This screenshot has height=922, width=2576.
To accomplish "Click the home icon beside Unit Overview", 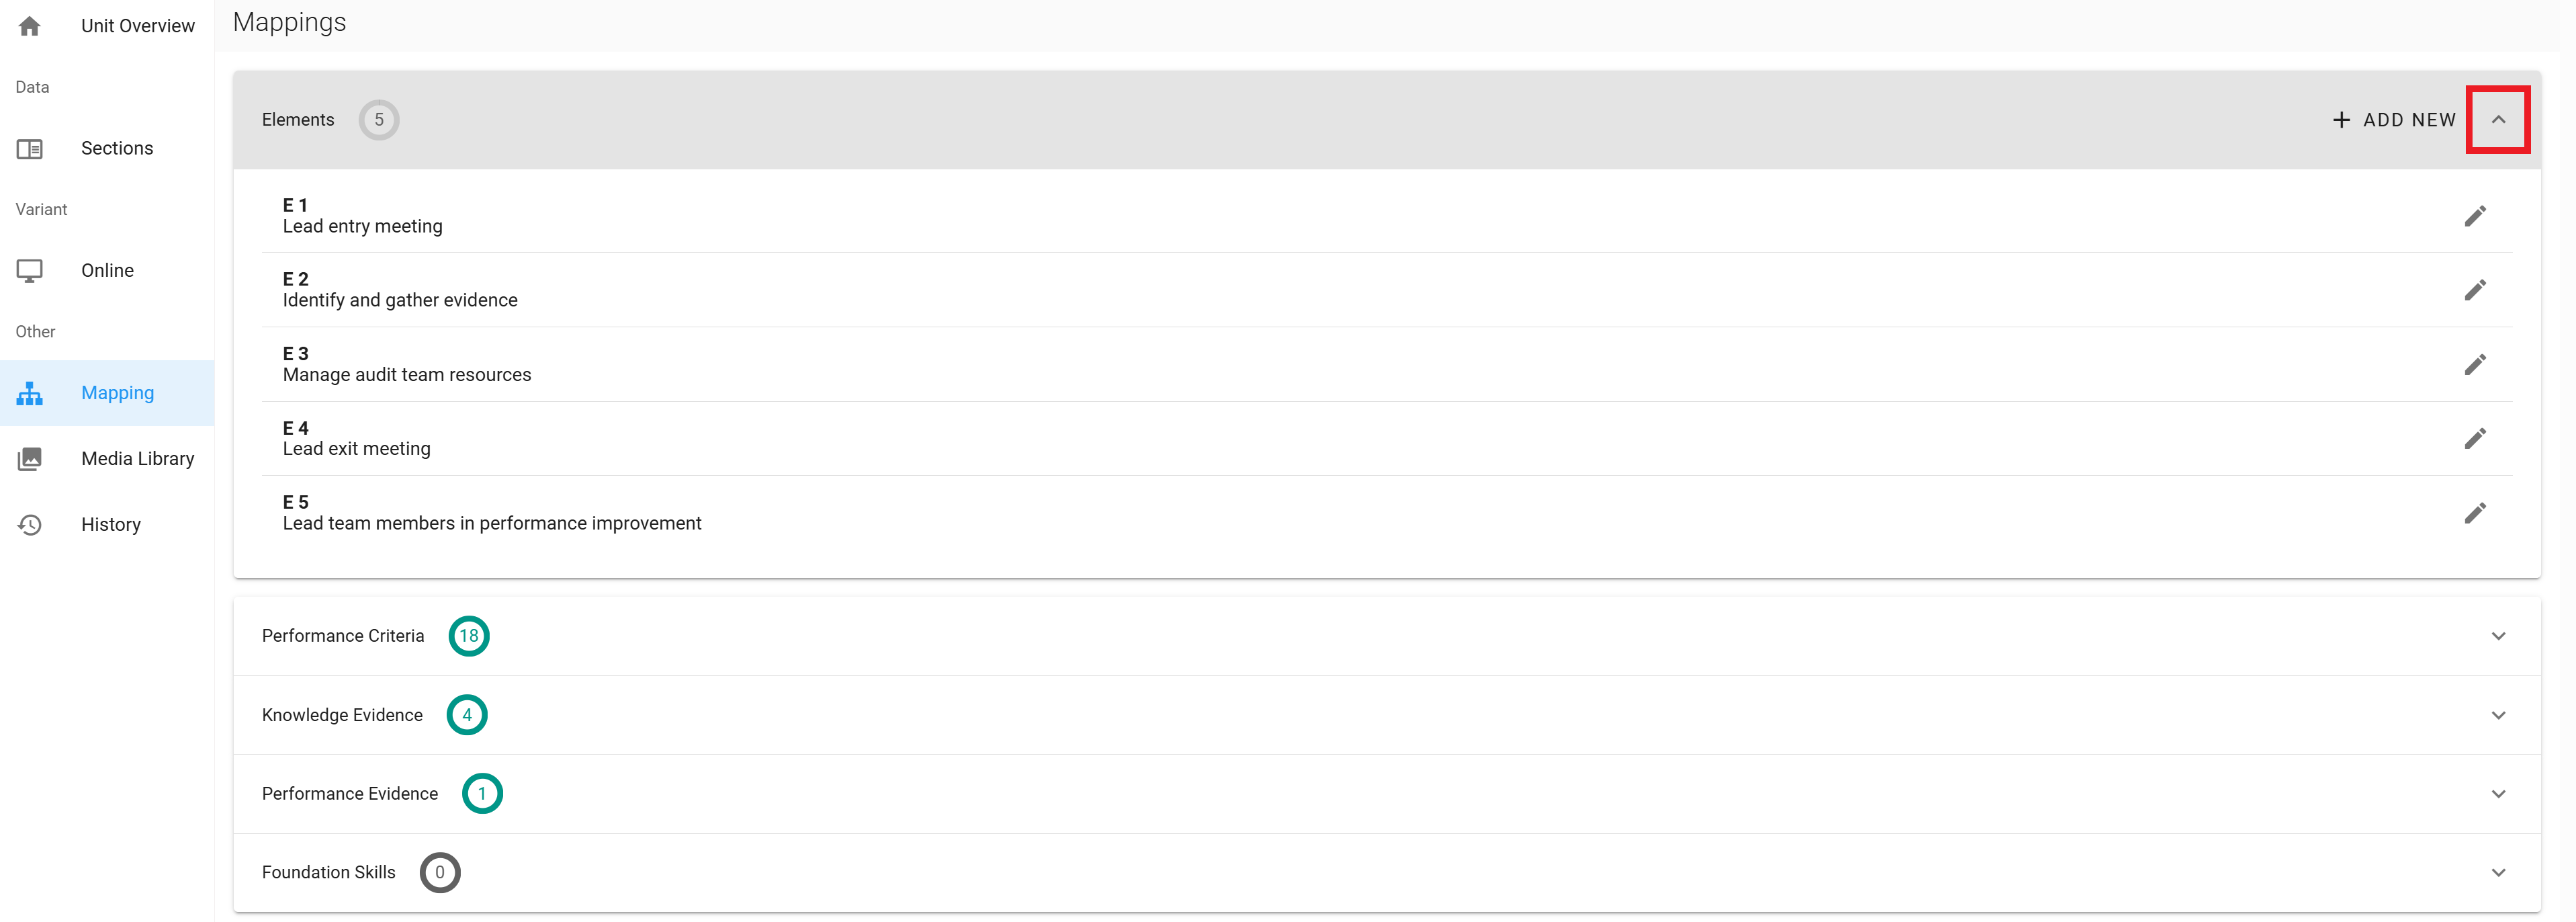I will (x=30, y=26).
